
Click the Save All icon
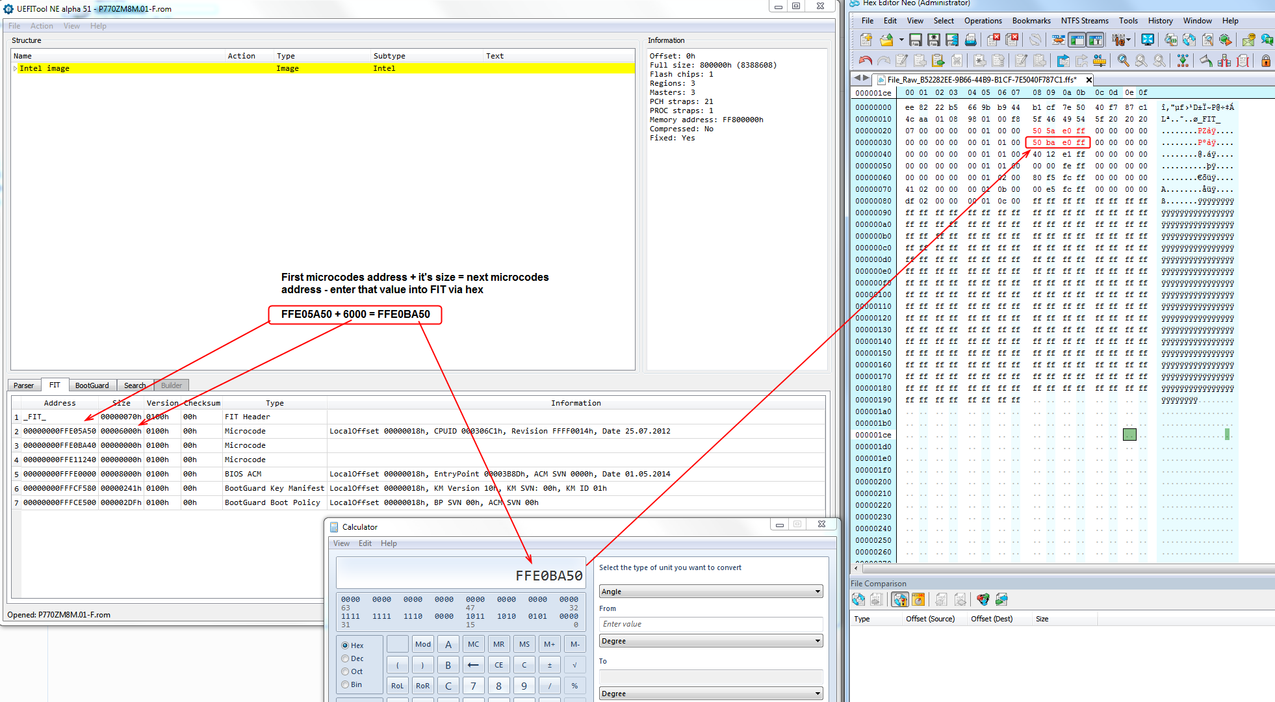(x=952, y=40)
